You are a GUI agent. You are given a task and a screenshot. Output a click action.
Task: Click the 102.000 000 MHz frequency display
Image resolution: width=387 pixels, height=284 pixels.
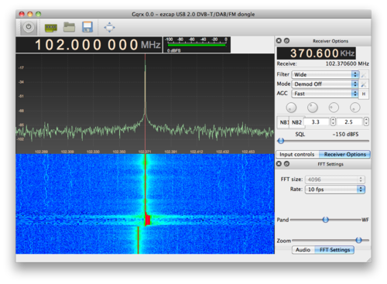coord(89,45)
